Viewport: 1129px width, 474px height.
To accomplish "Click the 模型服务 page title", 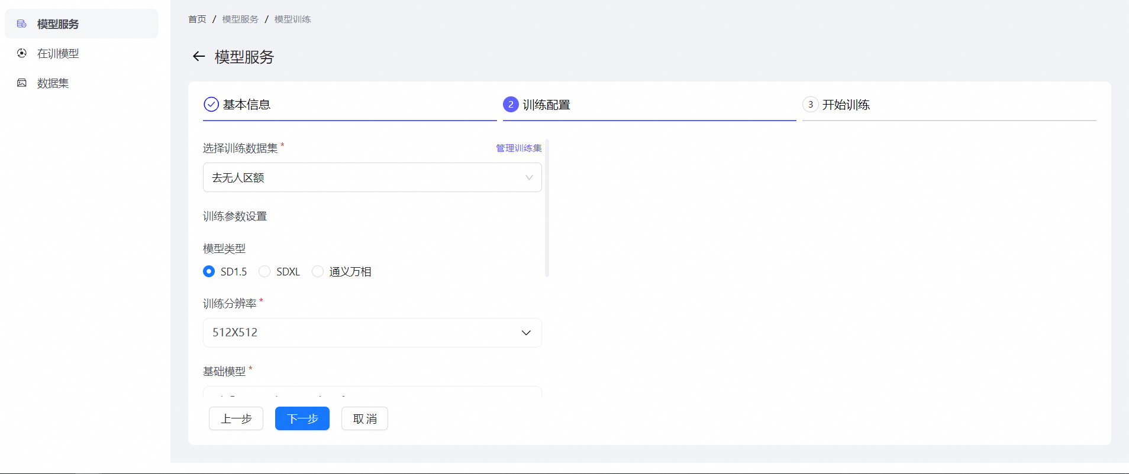I will (244, 57).
